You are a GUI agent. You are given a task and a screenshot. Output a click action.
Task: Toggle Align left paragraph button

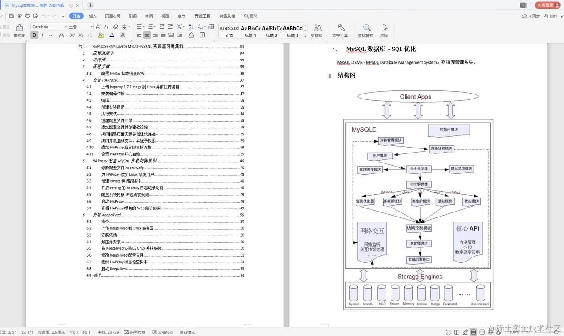pyautogui.click(x=139, y=35)
